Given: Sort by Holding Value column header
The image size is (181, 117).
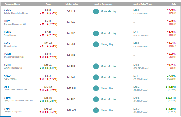Looking at the screenshot, I should tap(71, 4).
